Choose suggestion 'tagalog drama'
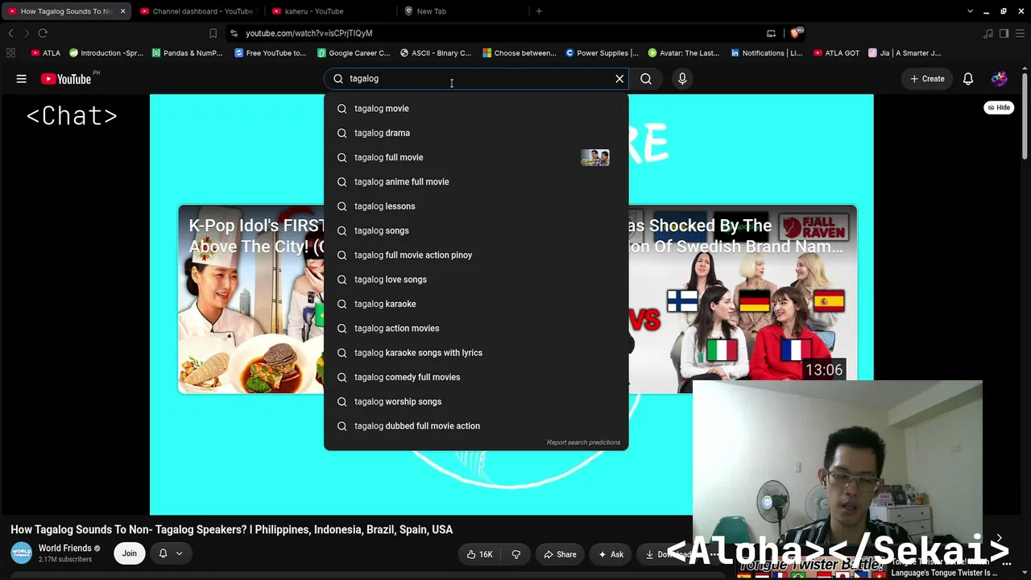Viewport: 1031px width, 580px height. point(476,133)
